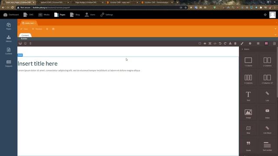
Task: Open the Style Manager brush
Action: [x=242, y=43]
